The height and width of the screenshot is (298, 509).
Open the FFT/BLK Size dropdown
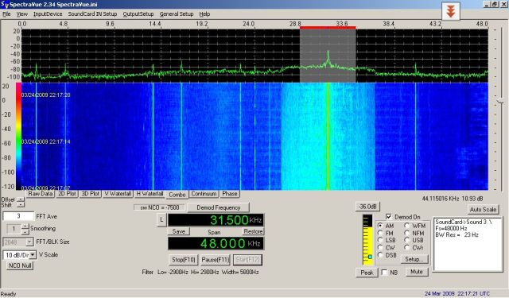point(29,242)
